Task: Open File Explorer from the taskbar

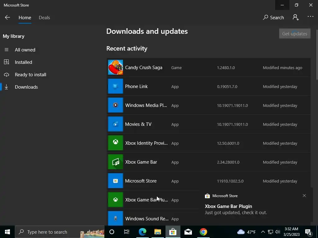Action: pos(157,232)
